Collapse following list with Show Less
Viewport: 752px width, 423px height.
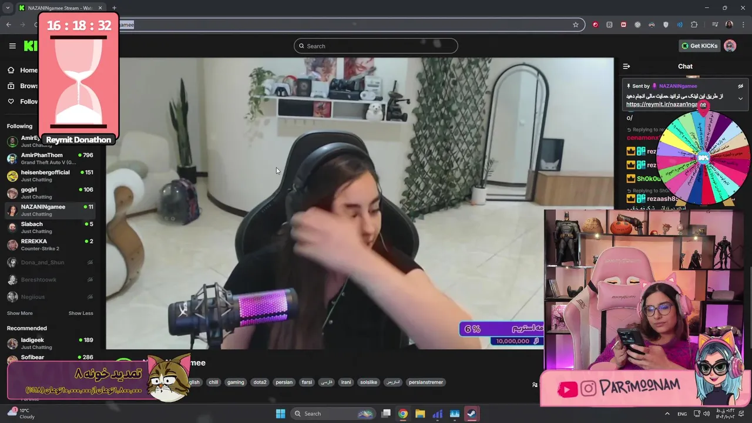pos(80,313)
